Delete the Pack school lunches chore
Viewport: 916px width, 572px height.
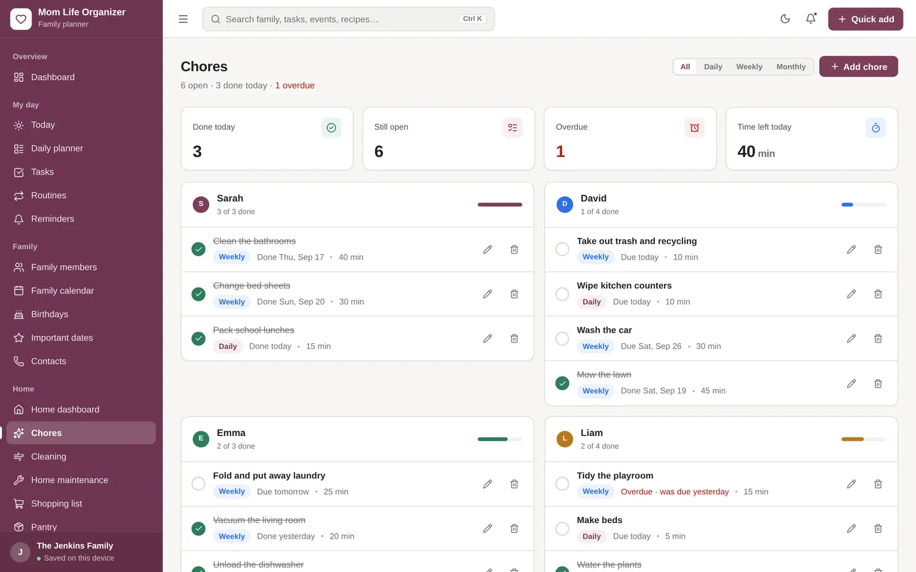point(514,339)
